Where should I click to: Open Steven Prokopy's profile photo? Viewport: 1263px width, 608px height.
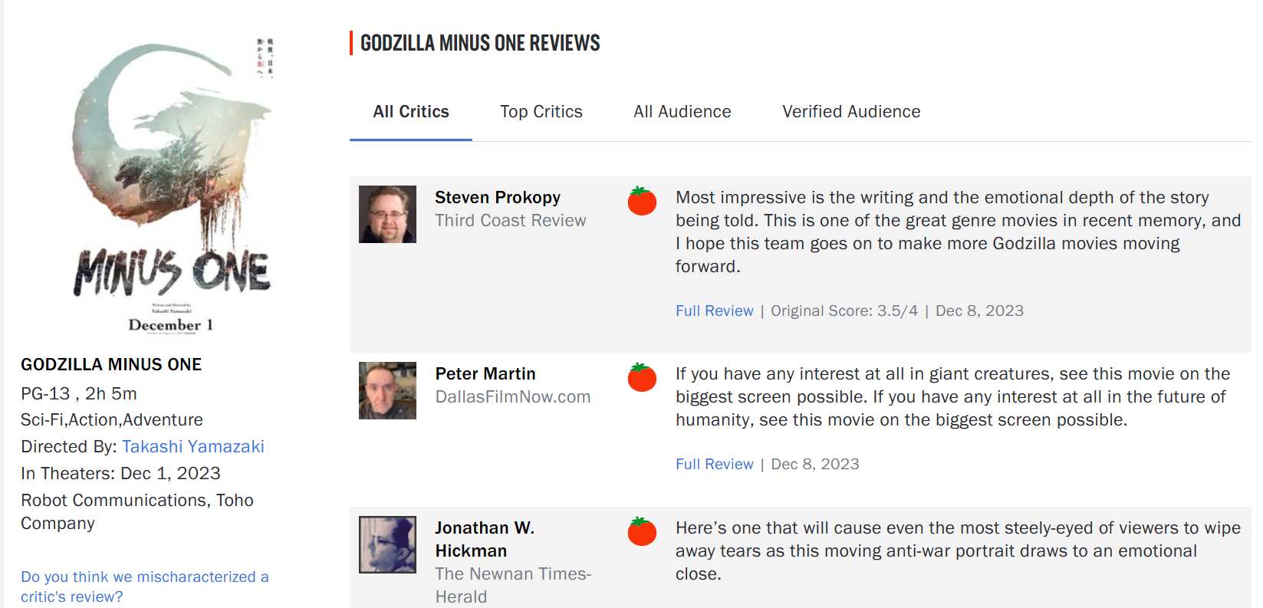tap(387, 214)
